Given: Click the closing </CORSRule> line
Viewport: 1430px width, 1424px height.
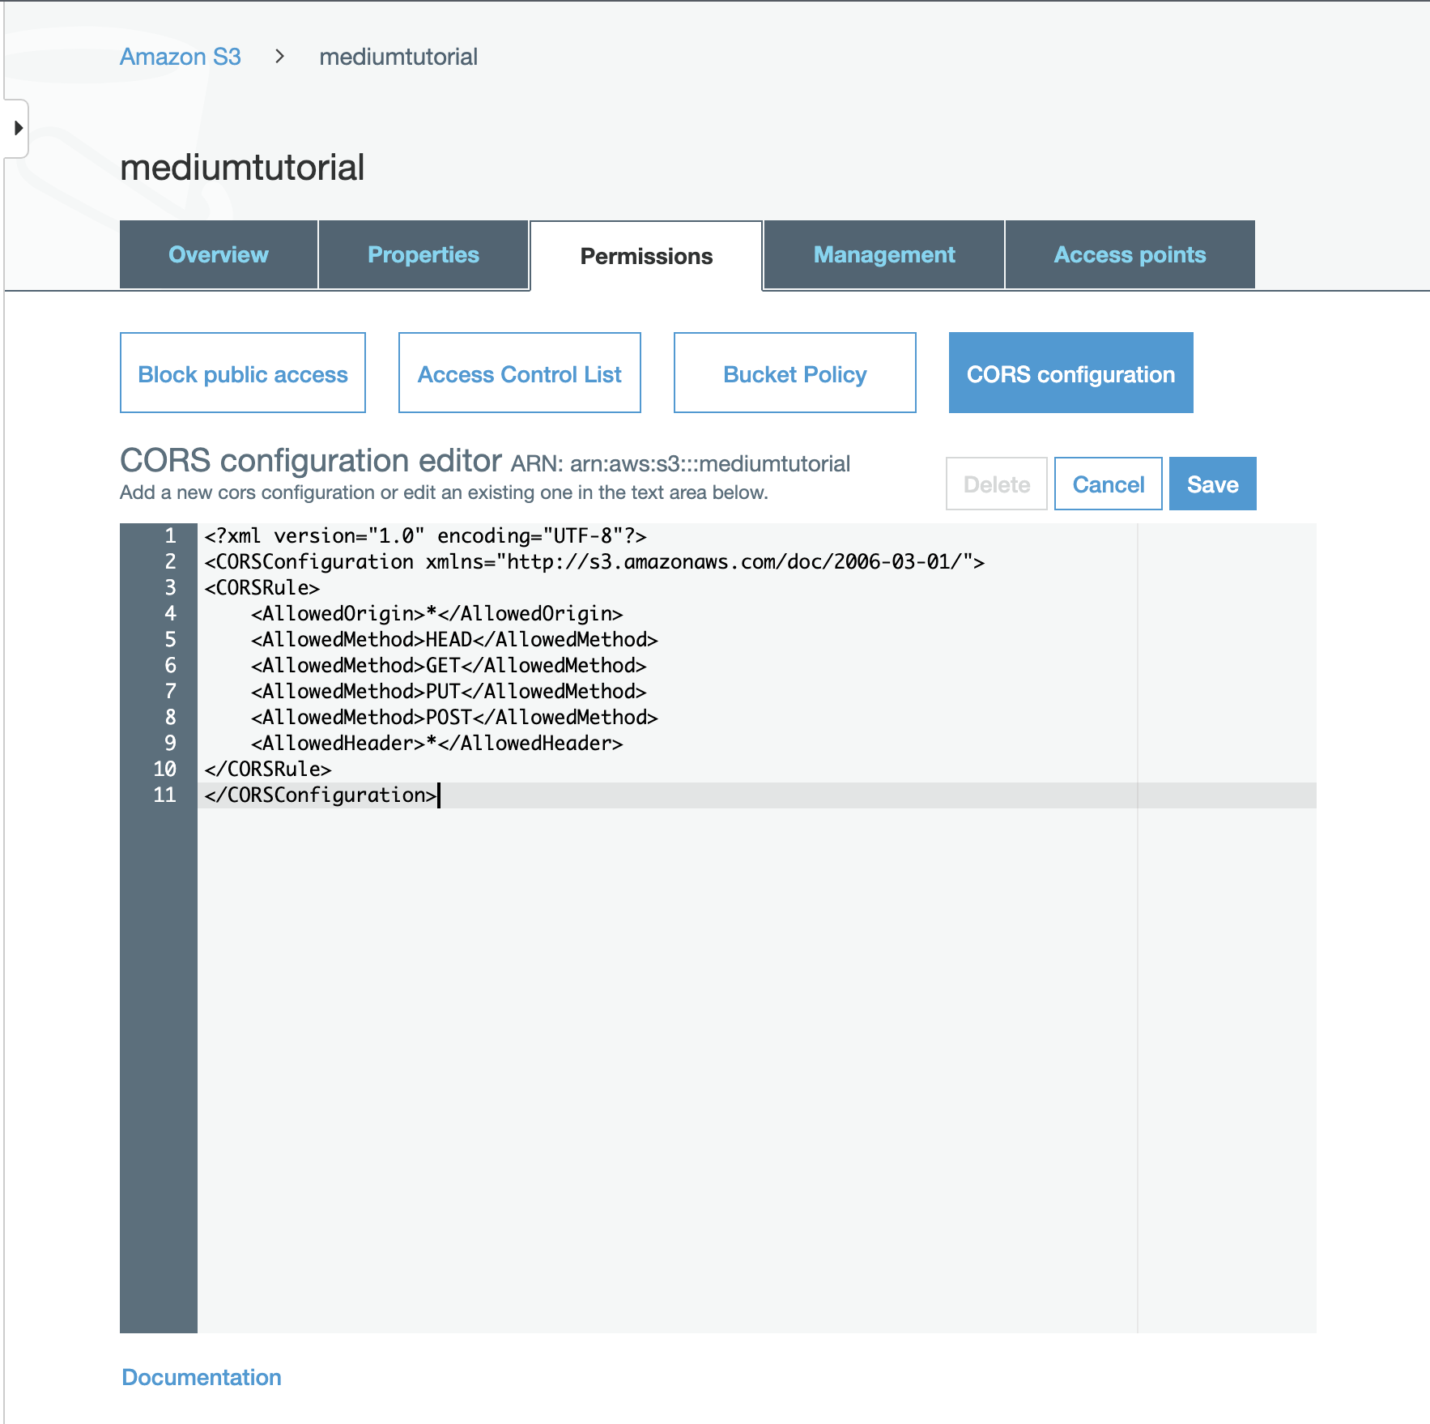Looking at the screenshot, I should [268, 770].
